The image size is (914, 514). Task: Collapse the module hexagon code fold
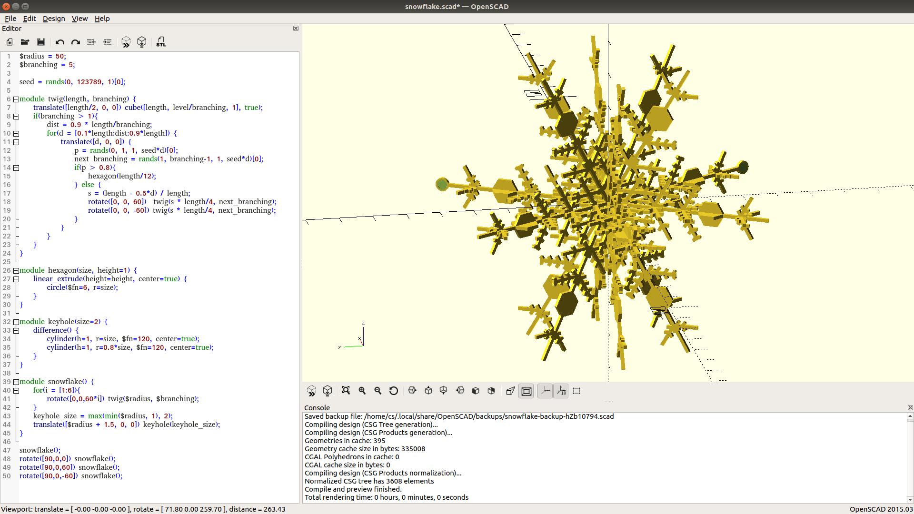click(x=16, y=270)
